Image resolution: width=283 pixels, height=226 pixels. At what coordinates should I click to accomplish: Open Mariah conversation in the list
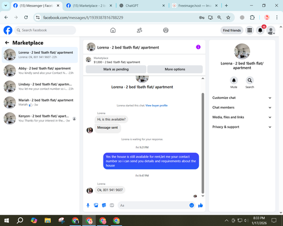pyautogui.click(x=40, y=102)
